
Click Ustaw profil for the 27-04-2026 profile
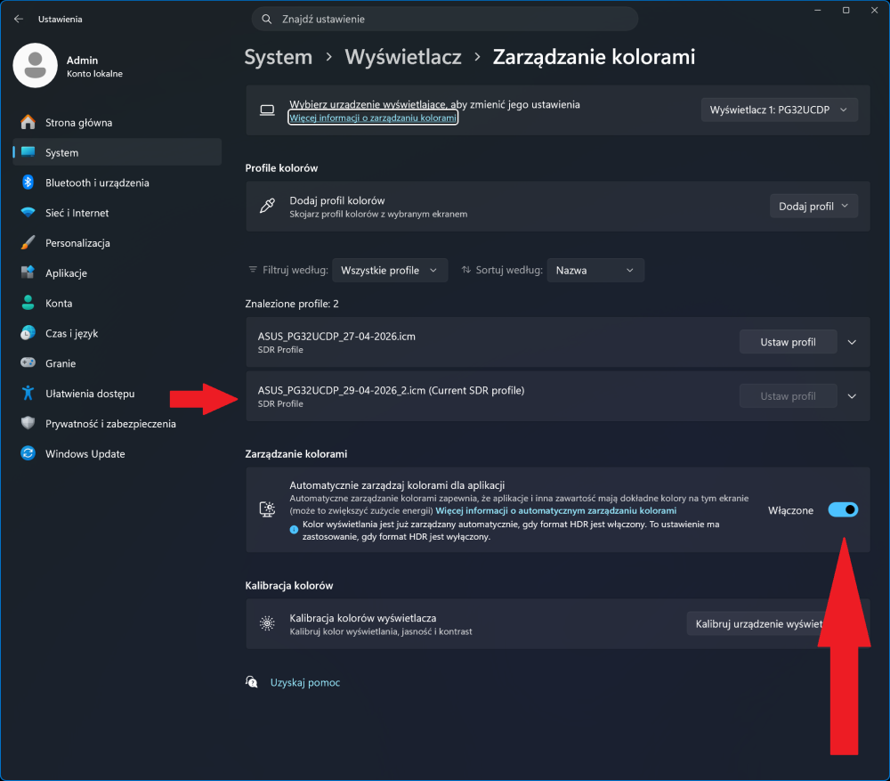click(788, 342)
